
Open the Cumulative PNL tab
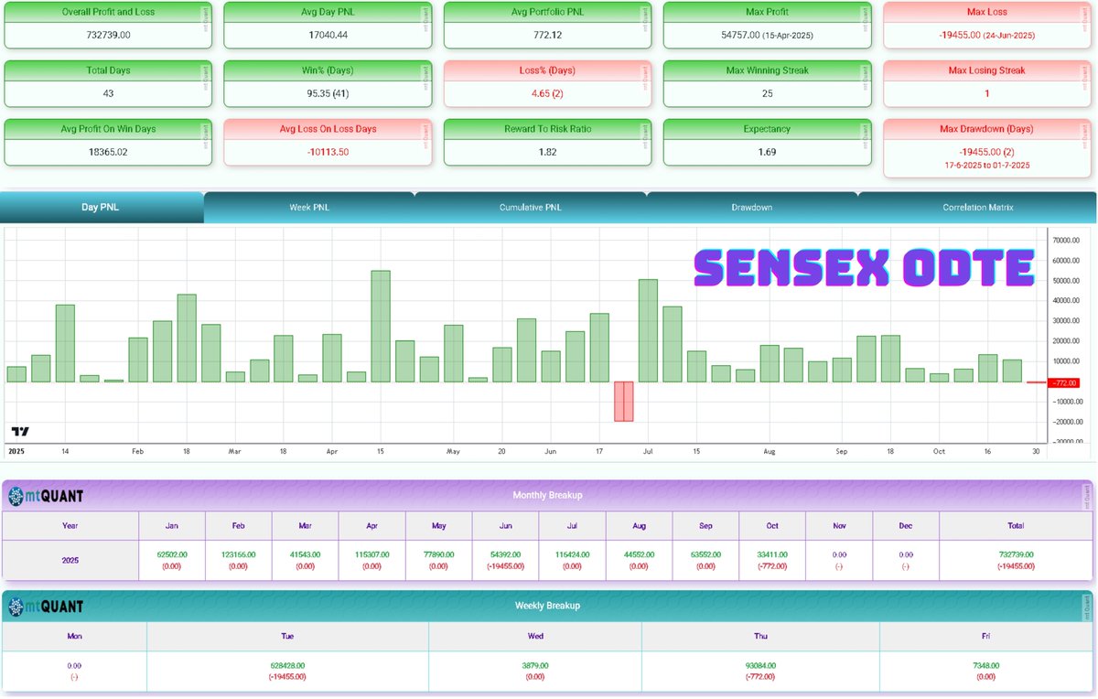coord(531,208)
